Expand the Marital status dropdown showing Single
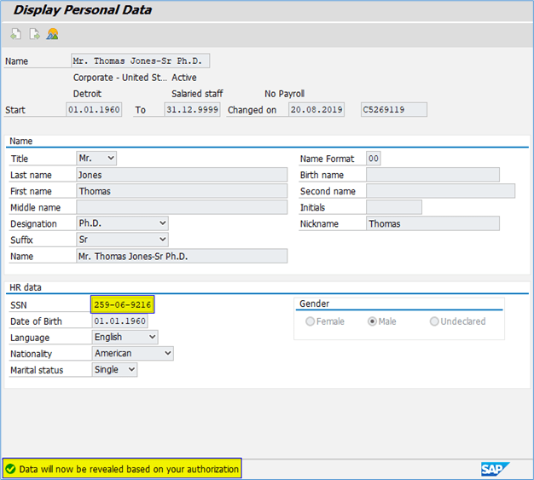This screenshot has width=534, height=480. (x=115, y=370)
